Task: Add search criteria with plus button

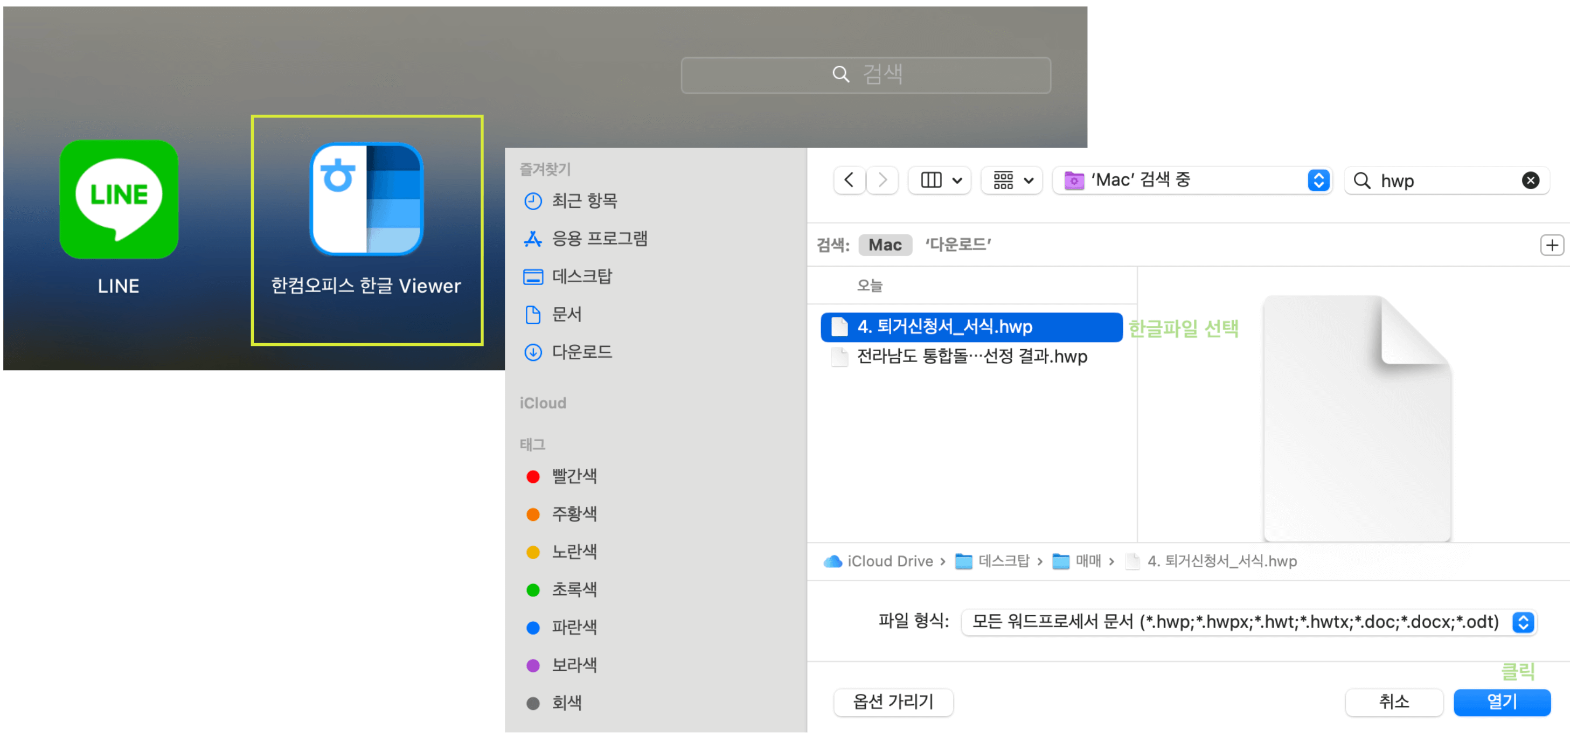Action: 1551,245
